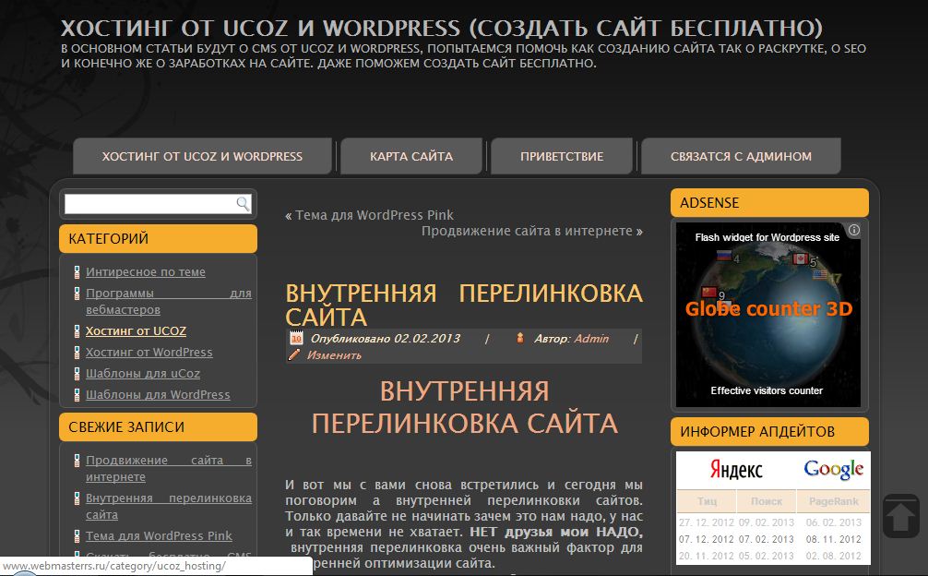The height and width of the screenshot is (576, 928).
Task: Click the Свежие записи sidebar heading
Action: click(x=158, y=426)
